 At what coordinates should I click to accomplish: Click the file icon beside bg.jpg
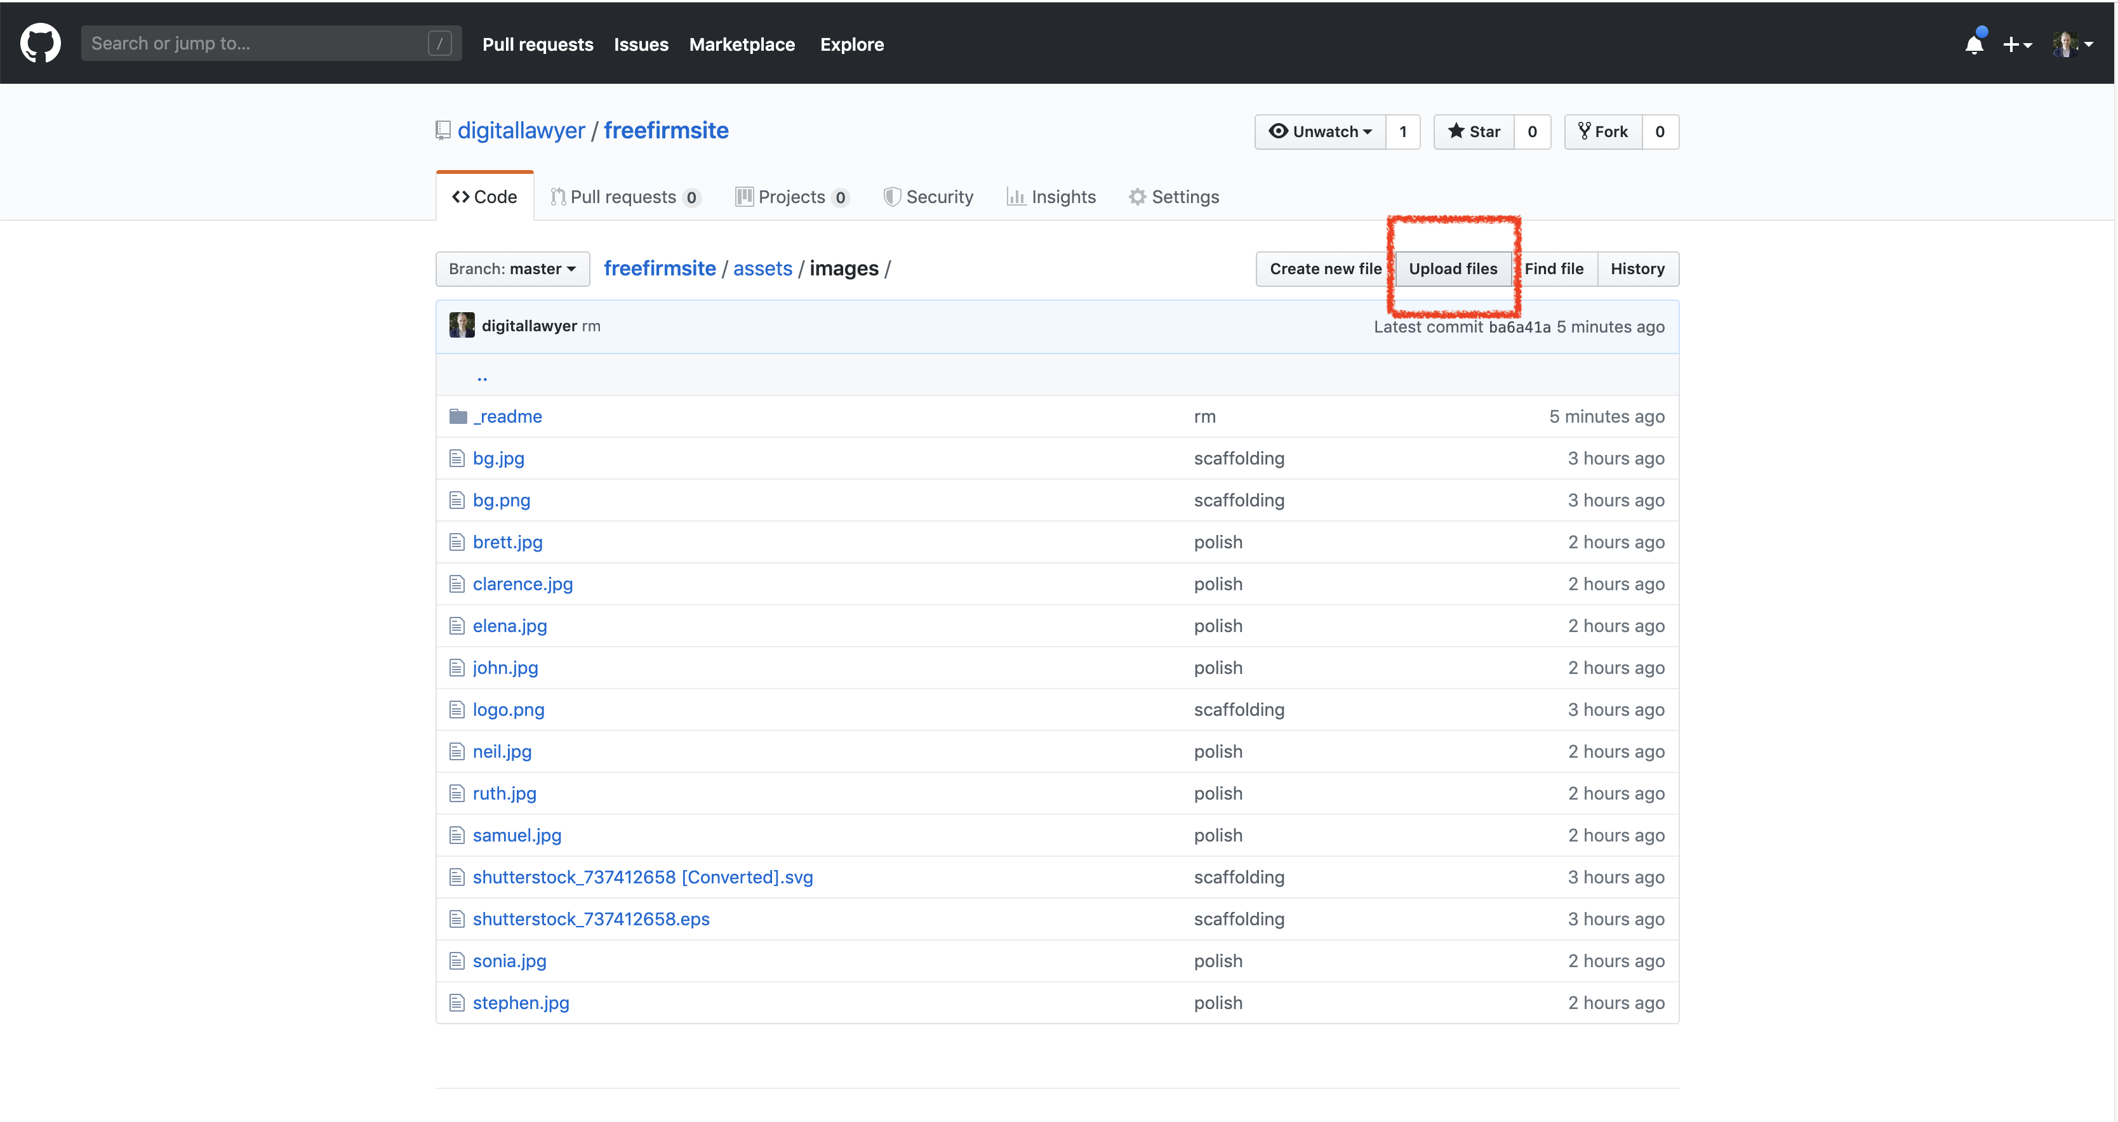(457, 459)
